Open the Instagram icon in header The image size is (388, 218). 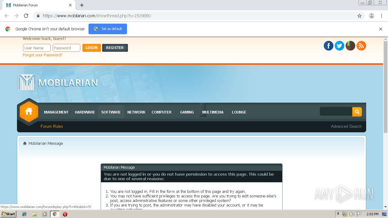point(350,46)
